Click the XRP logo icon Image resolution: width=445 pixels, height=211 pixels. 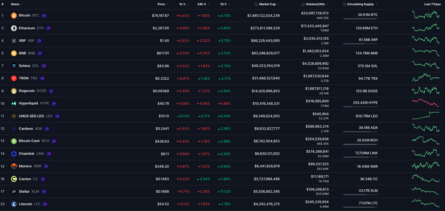14,41
